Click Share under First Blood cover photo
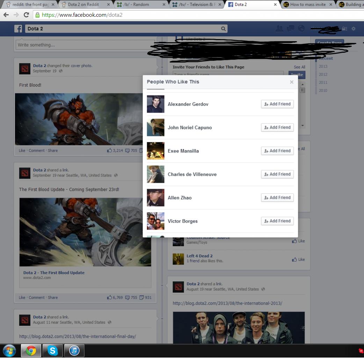This screenshot has height=360, width=364. [x=53, y=151]
